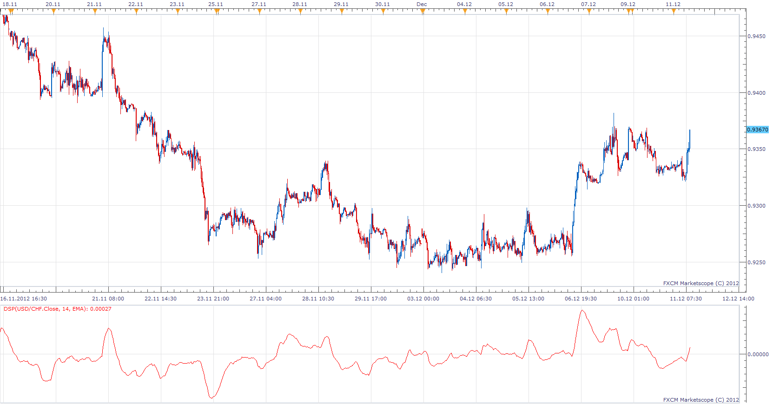The width and height of the screenshot is (773, 404).
Task: Click the orange marker under 28.11
Action: click(x=300, y=11)
